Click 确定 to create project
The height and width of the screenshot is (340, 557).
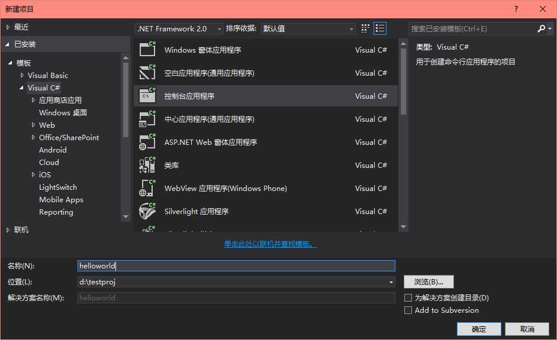coord(479,329)
